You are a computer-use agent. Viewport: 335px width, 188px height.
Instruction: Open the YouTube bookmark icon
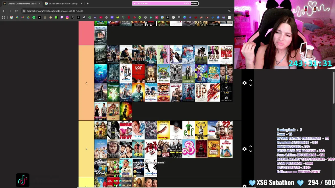[x=101, y=17]
